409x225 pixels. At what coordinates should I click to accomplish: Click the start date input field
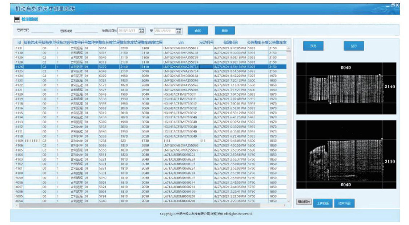tap(128, 31)
